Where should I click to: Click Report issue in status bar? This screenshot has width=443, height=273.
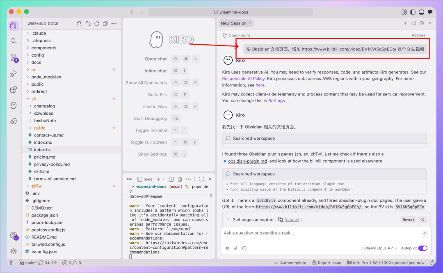point(327,263)
